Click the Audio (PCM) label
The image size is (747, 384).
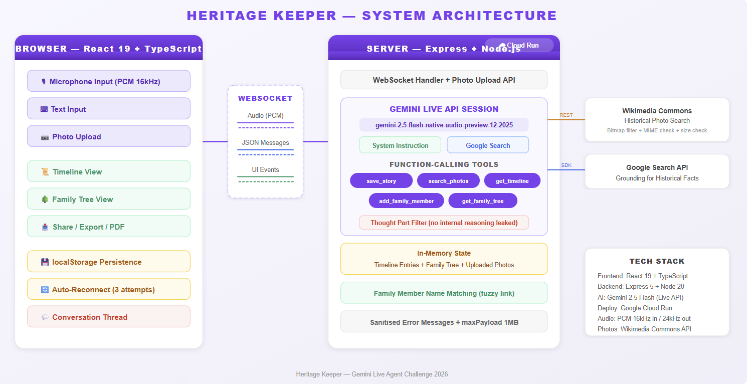[x=265, y=116]
